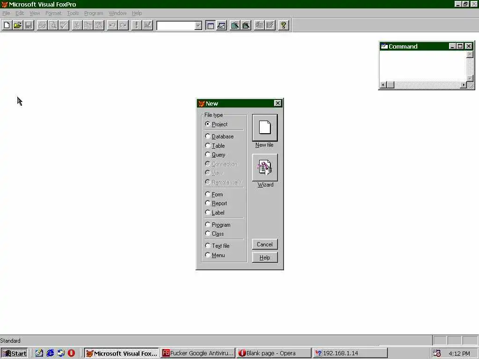Screen dimensions: 479x359
Task: Cancel the New dialog
Action: coord(265,244)
